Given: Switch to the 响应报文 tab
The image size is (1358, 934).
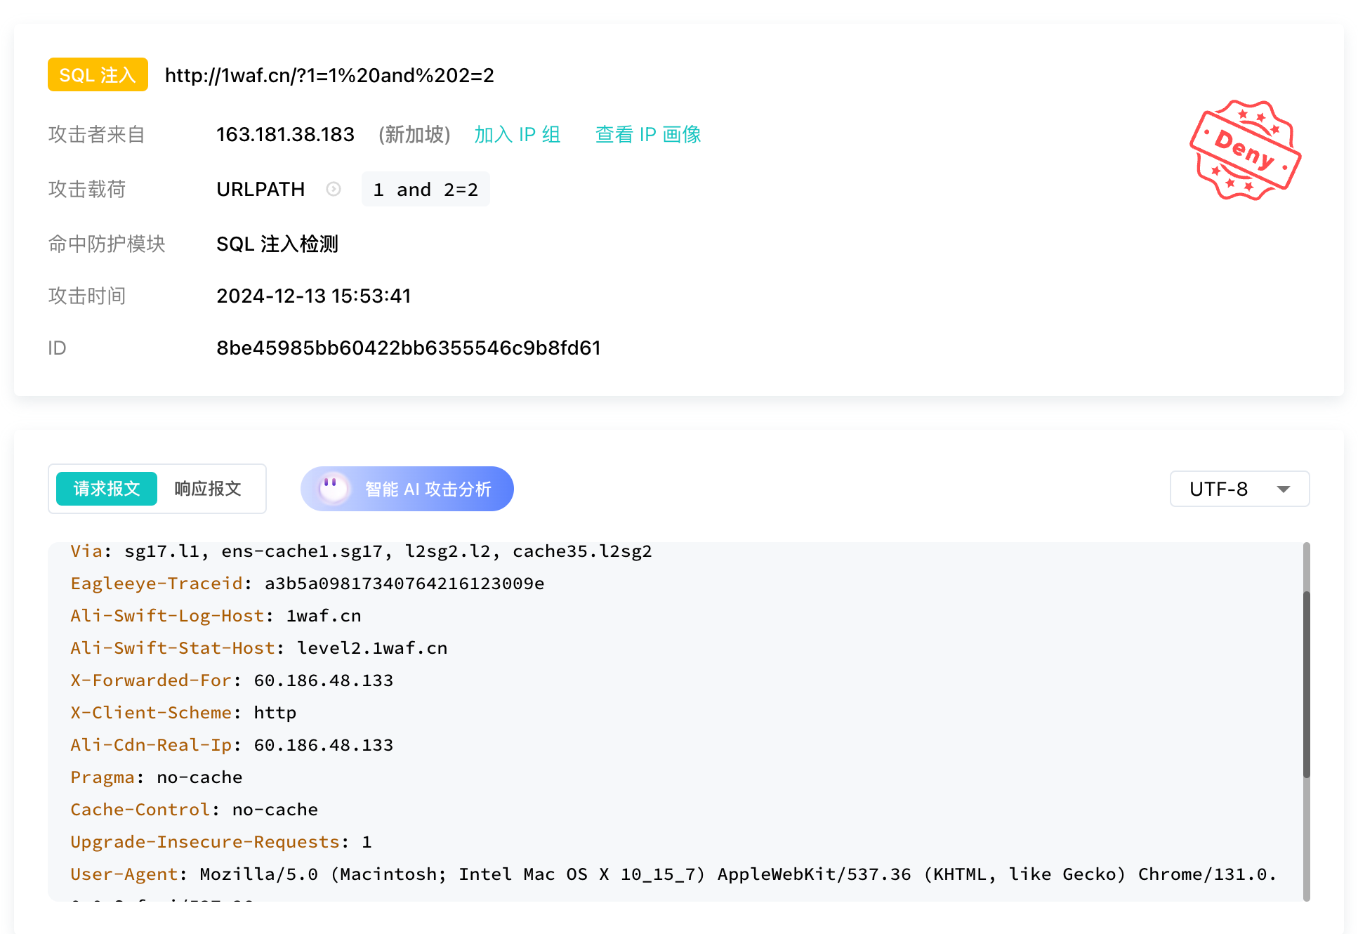Looking at the screenshot, I should pyautogui.click(x=208, y=489).
